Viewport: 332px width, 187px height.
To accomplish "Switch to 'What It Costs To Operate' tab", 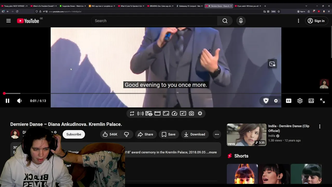I will point(131,6).
